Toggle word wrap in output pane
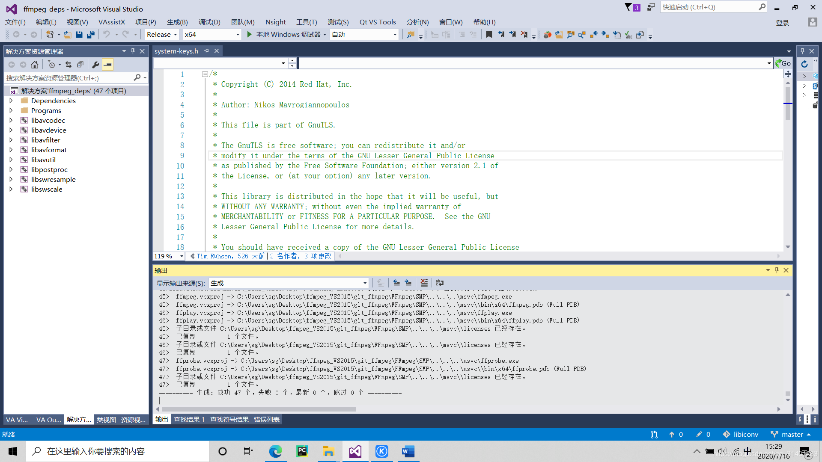Viewport: 822px width, 462px height. tap(439, 283)
